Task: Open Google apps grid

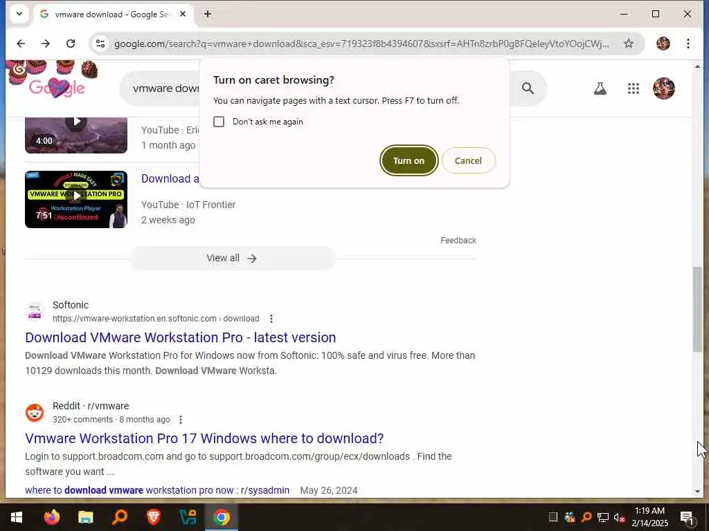Action: tap(634, 88)
